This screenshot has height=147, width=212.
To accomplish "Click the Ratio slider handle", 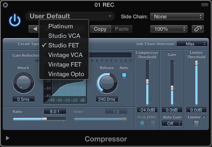I will [x=44, y=119].
